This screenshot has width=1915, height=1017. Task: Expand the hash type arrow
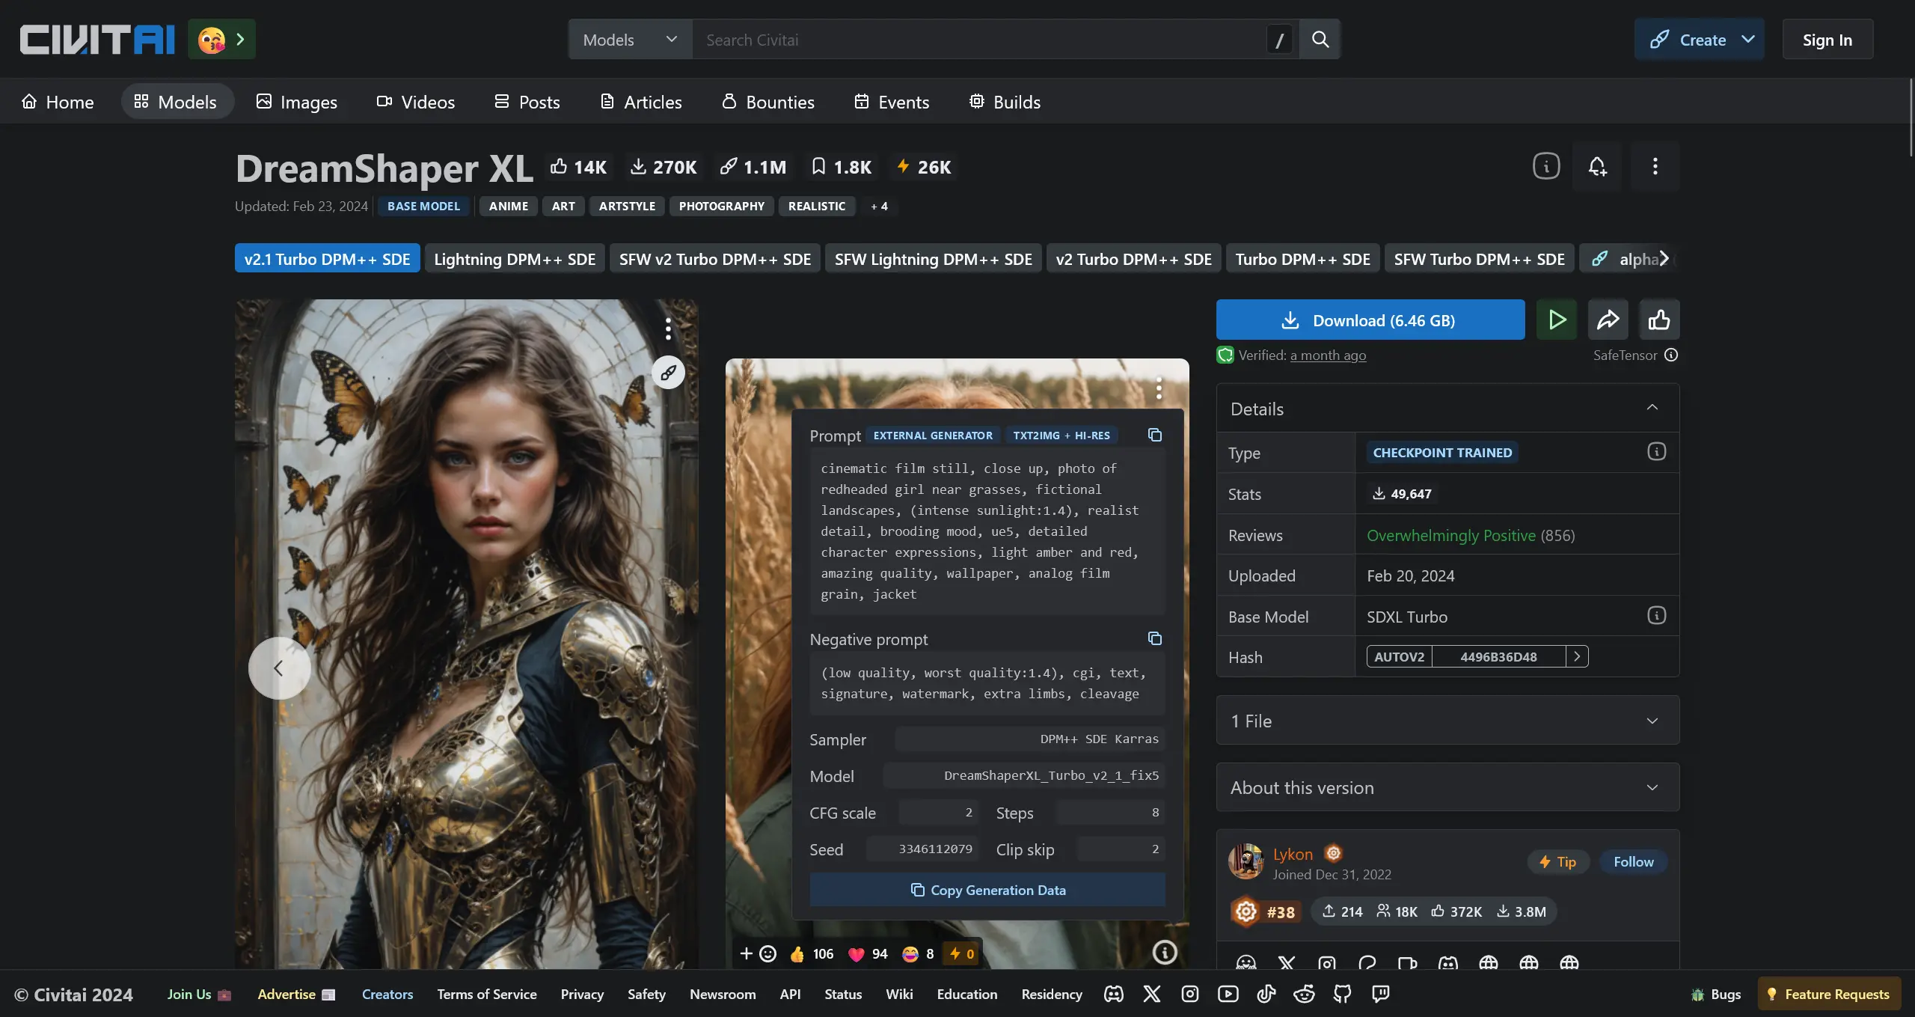point(1577,657)
